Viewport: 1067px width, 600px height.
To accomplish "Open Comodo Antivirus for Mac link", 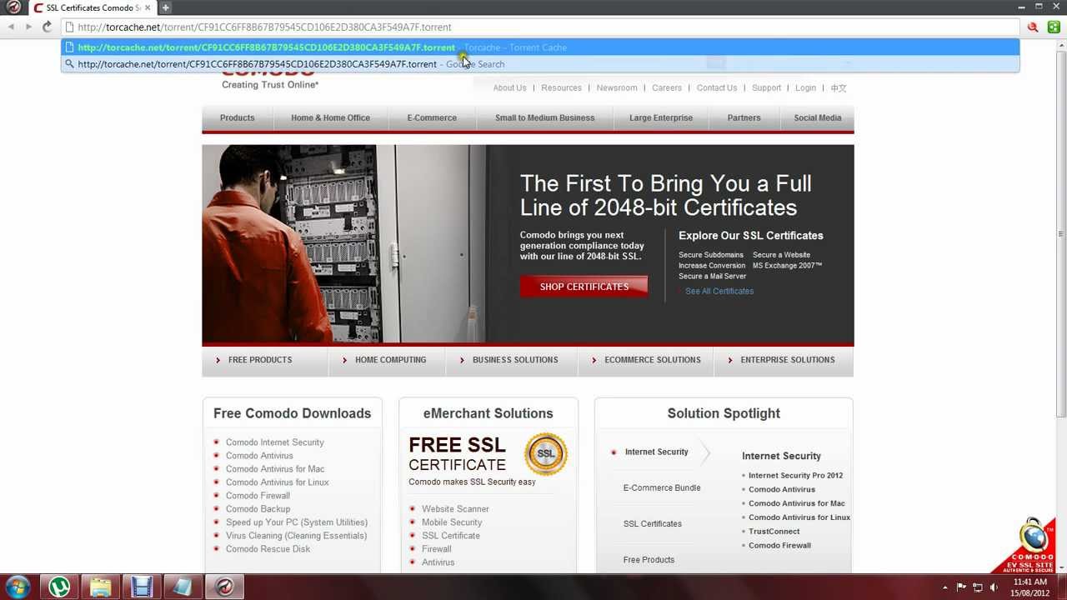I will click(275, 469).
